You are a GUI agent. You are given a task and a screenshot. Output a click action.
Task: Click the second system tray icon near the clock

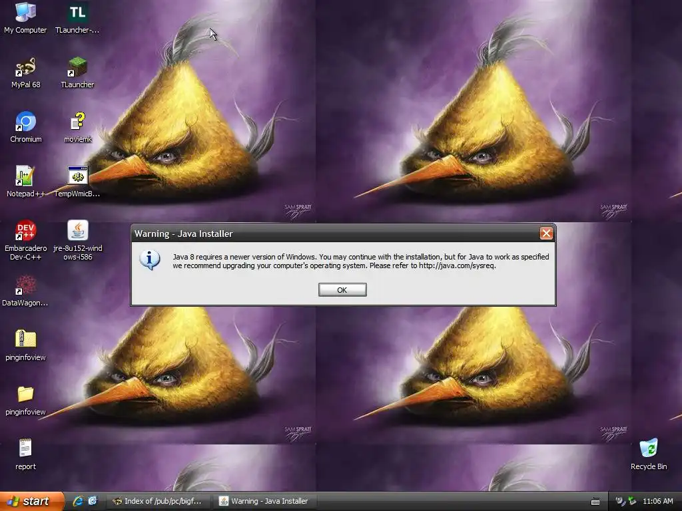[632, 501]
